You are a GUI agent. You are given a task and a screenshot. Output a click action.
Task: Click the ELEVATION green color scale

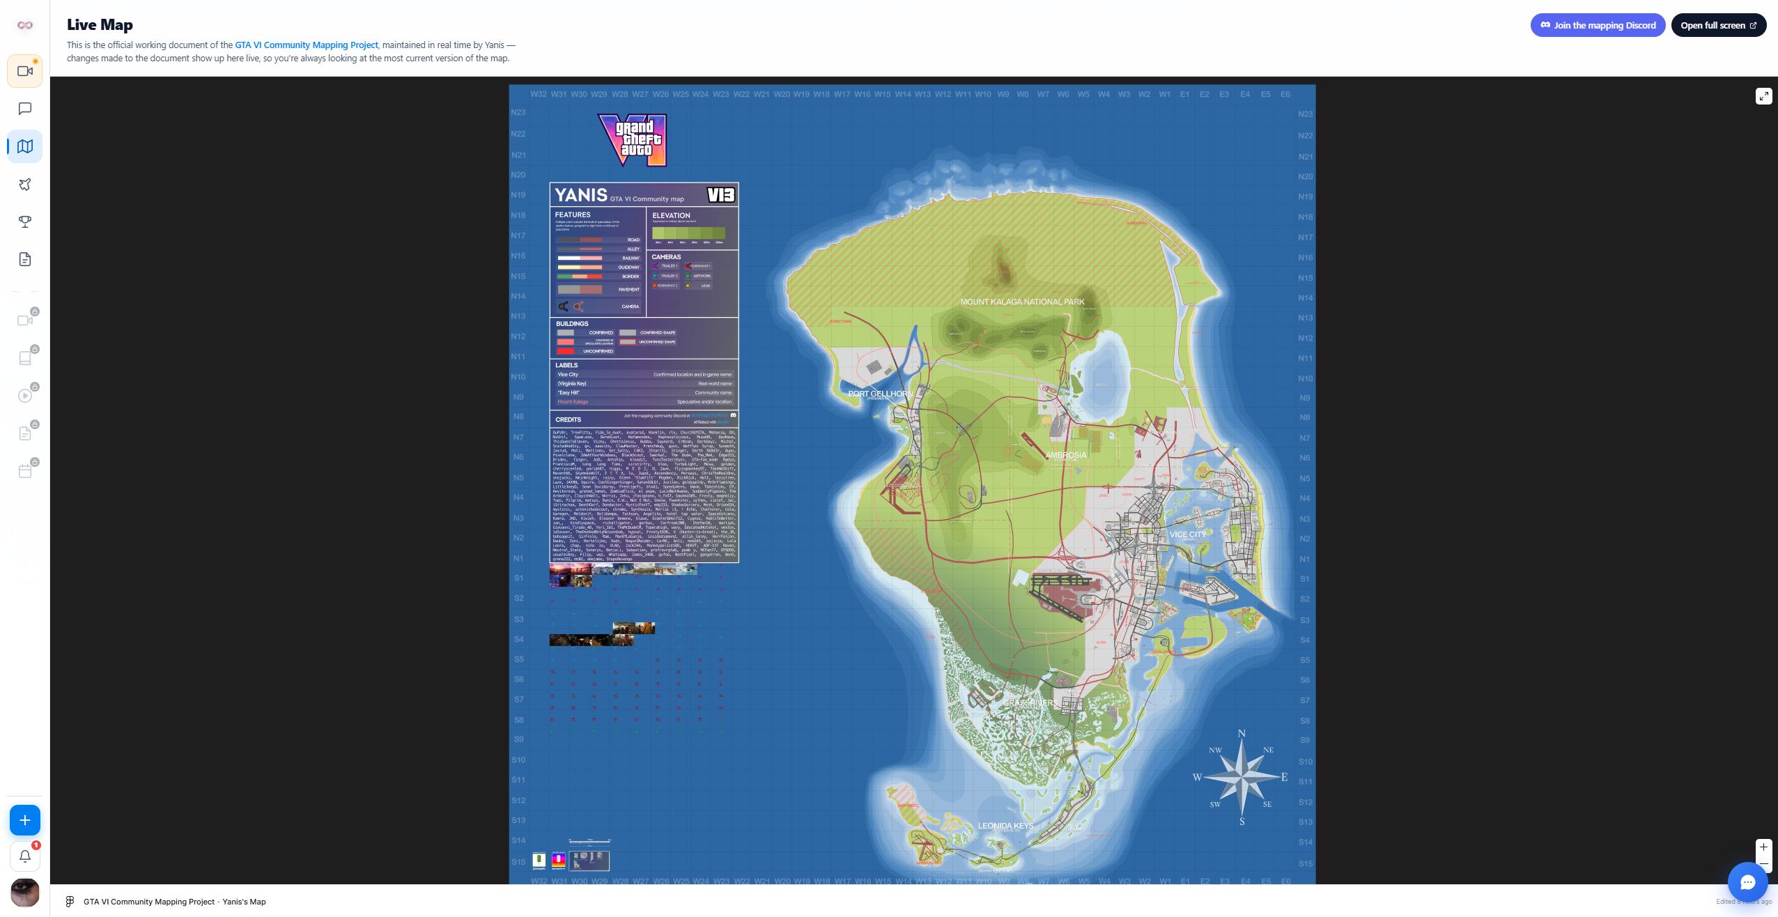coord(688,233)
